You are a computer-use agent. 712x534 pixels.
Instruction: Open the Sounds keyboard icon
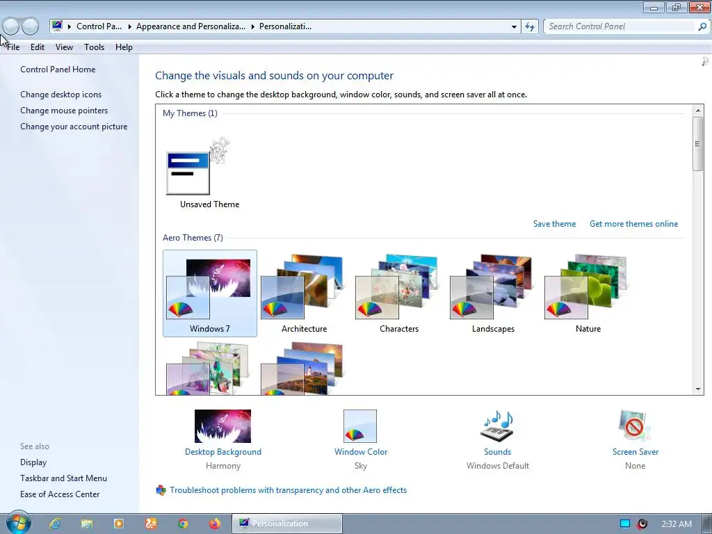coord(497,426)
